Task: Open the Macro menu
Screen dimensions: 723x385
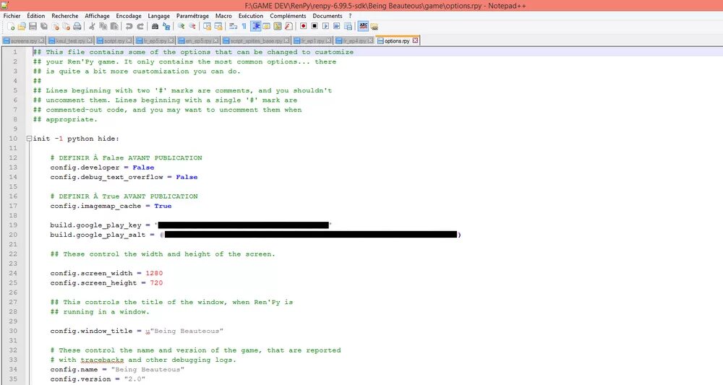Action: point(223,16)
